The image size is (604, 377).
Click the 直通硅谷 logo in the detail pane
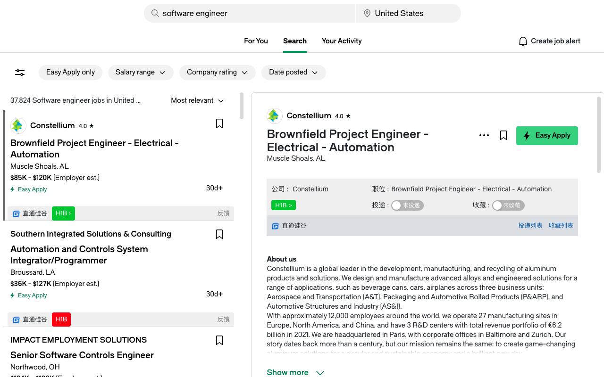(276, 226)
